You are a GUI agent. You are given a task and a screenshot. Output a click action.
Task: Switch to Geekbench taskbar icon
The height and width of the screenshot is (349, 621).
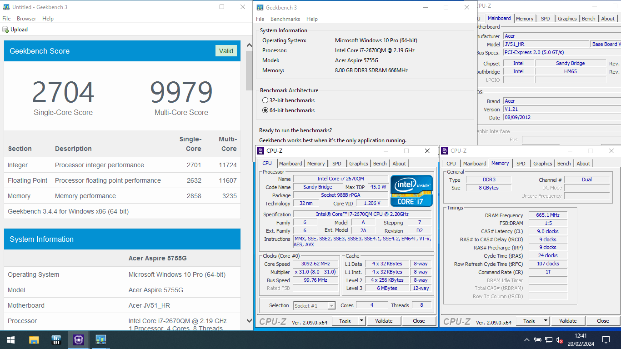coord(101,339)
